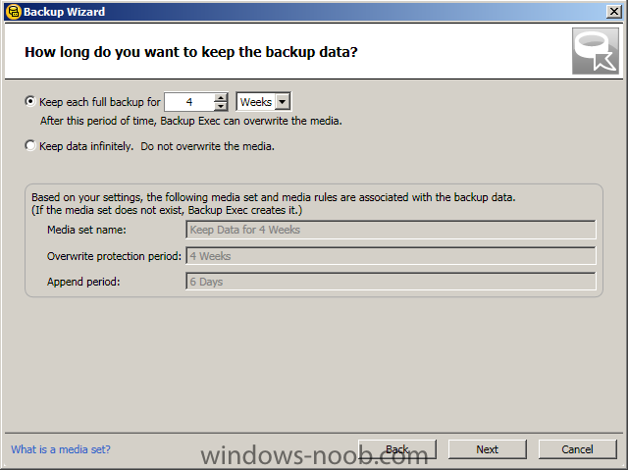Click the Append period field showing 6 Days
The image size is (628, 470).
point(391,282)
